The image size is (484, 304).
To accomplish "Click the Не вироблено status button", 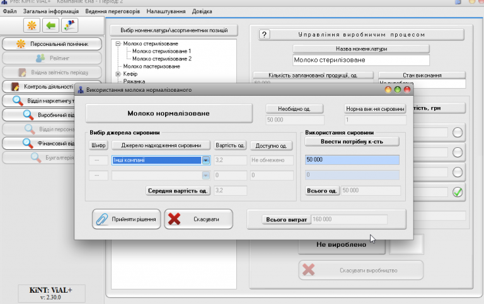I will (x=342, y=246).
